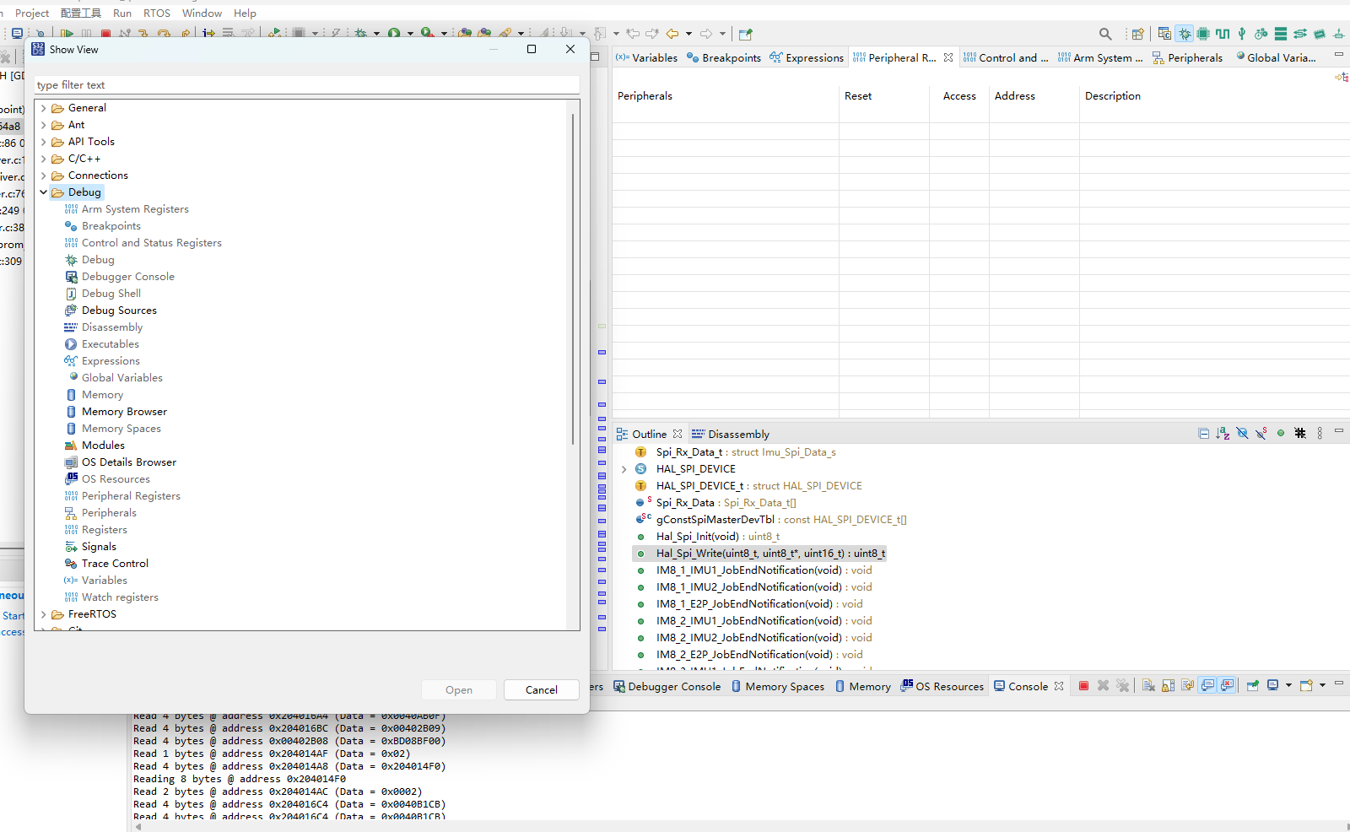Image resolution: width=1350 pixels, height=832 pixels.
Task: Open the Display Selected Console dropdown
Action: click(1288, 685)
